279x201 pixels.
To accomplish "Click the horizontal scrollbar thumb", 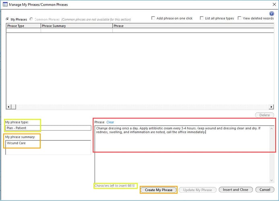I will pyautogui.click(x=14, y=107).
